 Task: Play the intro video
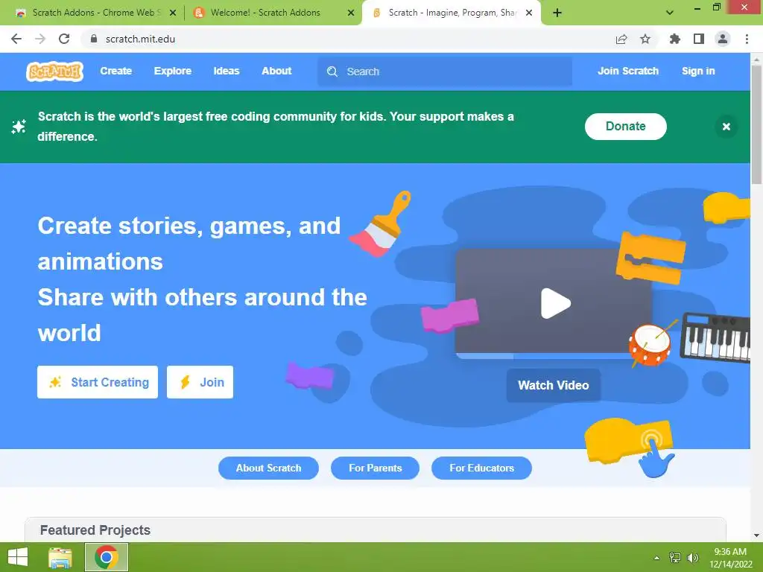click(x=555, y=304)
